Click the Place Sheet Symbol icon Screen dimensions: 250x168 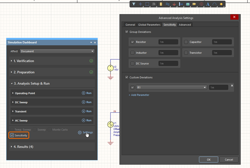(188, 4)
